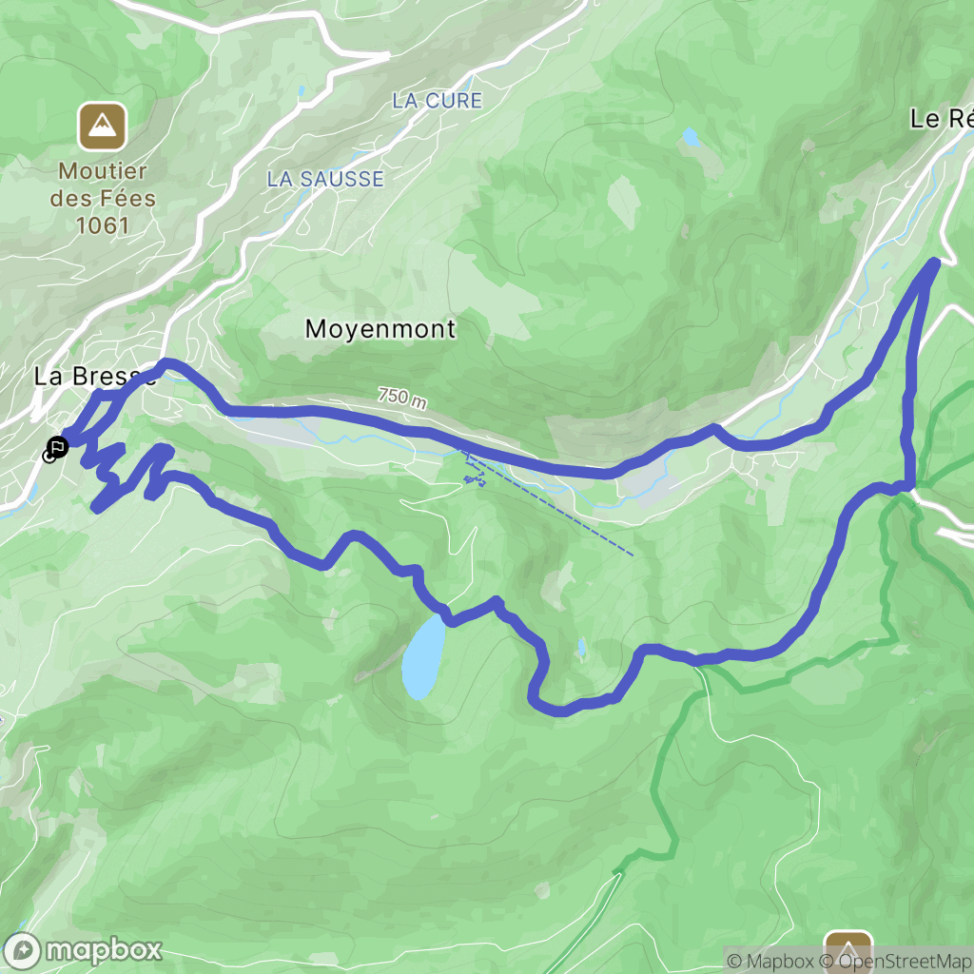Screen dimensions: 974x974
Task: Click the small pond north of Moyenmont ridge
Action: click(691, 137)
